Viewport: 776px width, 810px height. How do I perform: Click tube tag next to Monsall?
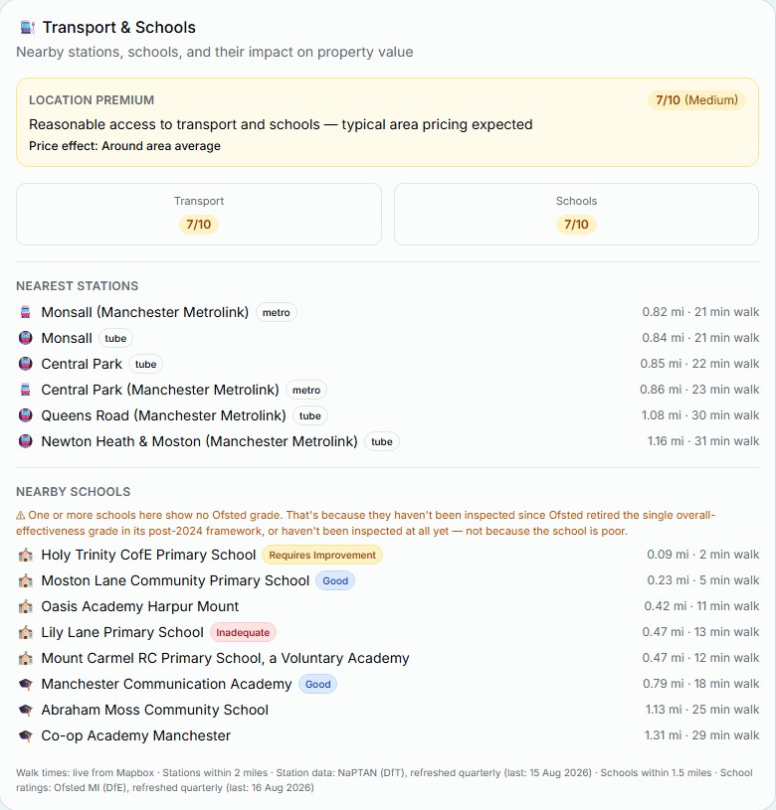point(115,338)
